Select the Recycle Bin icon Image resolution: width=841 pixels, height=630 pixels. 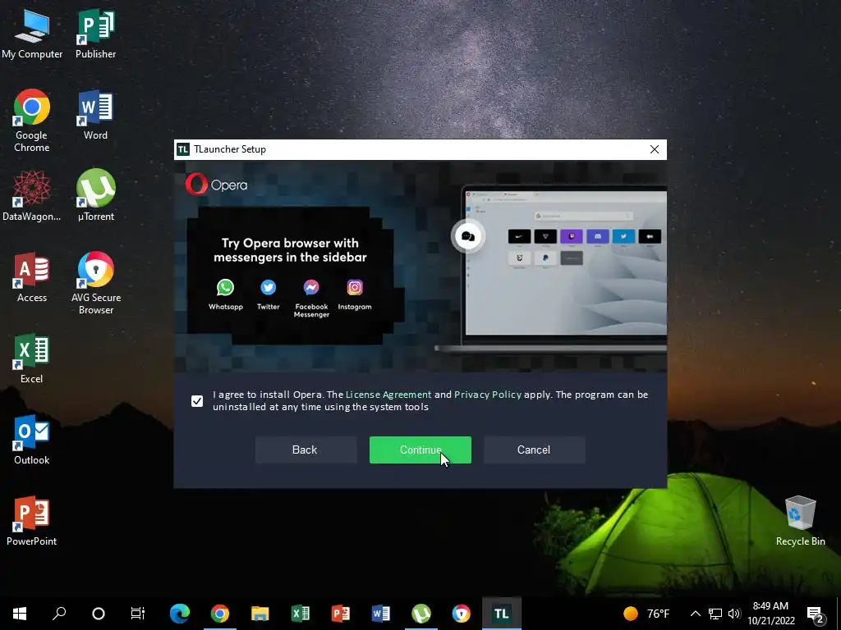(800, 521)
